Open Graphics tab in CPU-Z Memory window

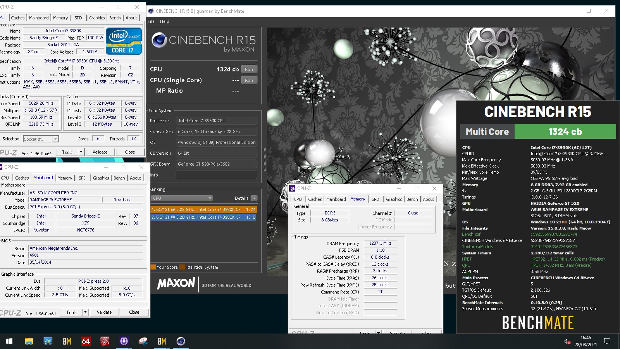coord(394,199)
